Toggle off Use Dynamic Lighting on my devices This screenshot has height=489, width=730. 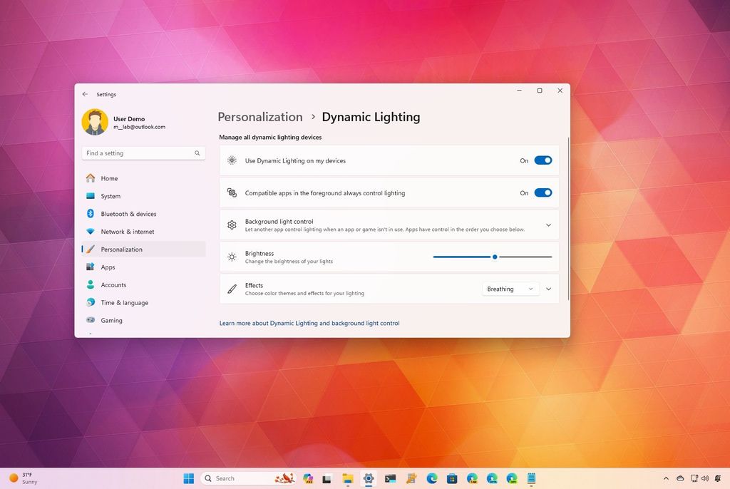[x=543, y=160]
